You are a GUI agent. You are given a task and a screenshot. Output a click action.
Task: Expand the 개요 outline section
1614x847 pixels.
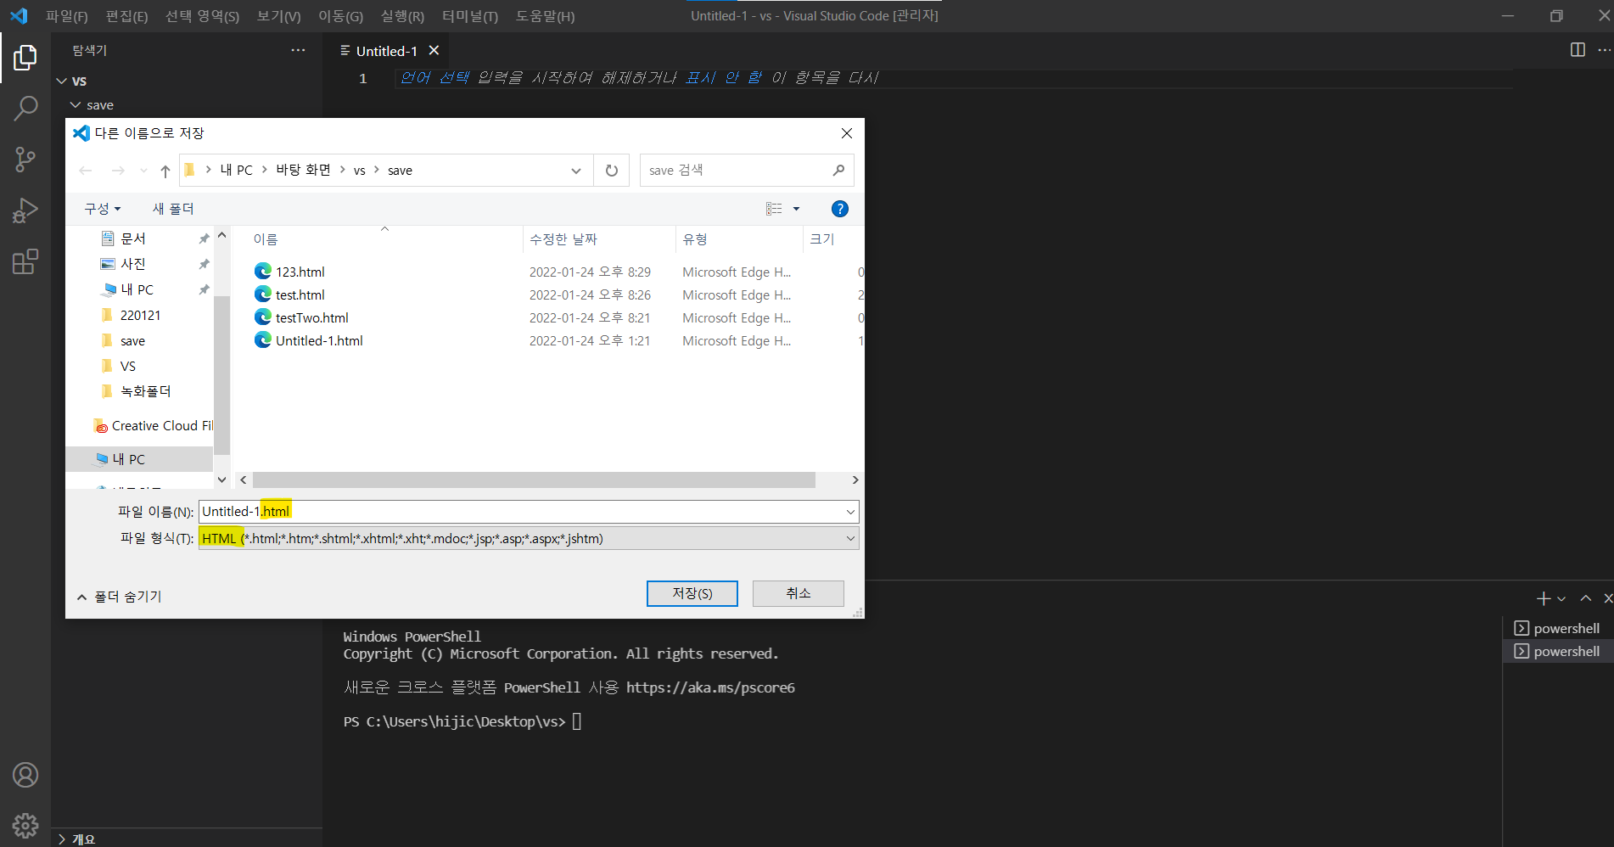(x=76, y=839)
